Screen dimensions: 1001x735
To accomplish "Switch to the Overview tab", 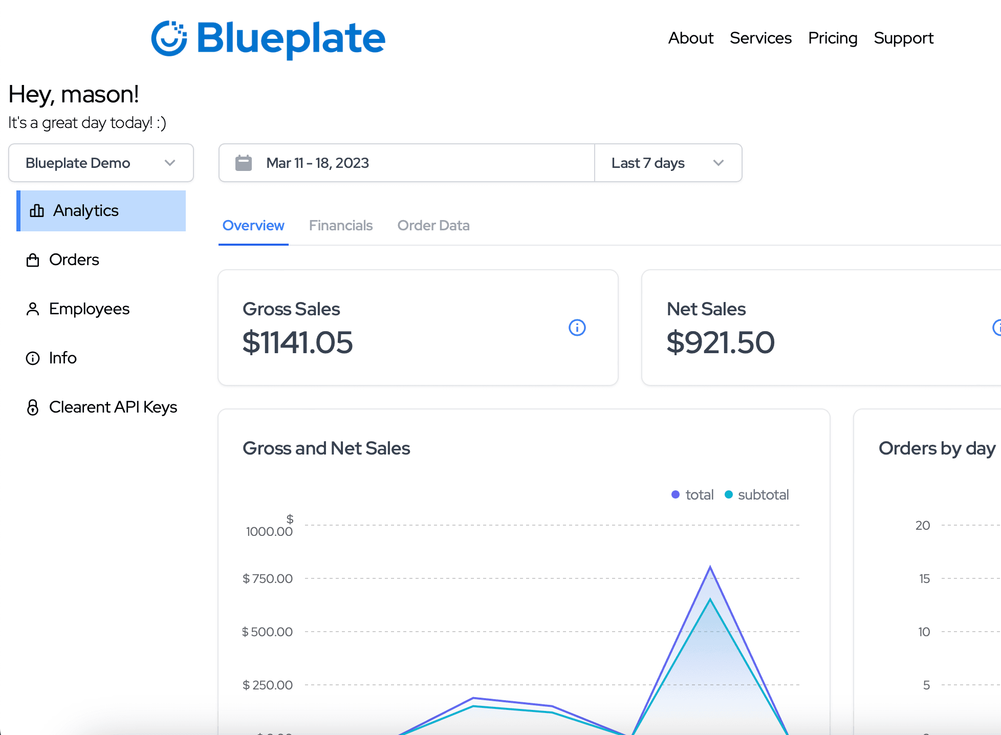I will pos(253,225).
